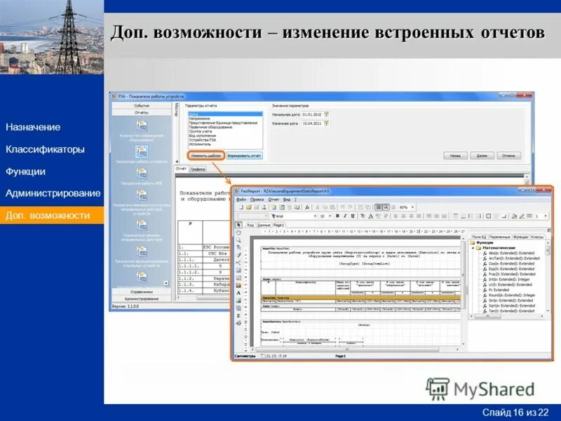Choose the Показатели работы устройств report icon

coord(140,150)
